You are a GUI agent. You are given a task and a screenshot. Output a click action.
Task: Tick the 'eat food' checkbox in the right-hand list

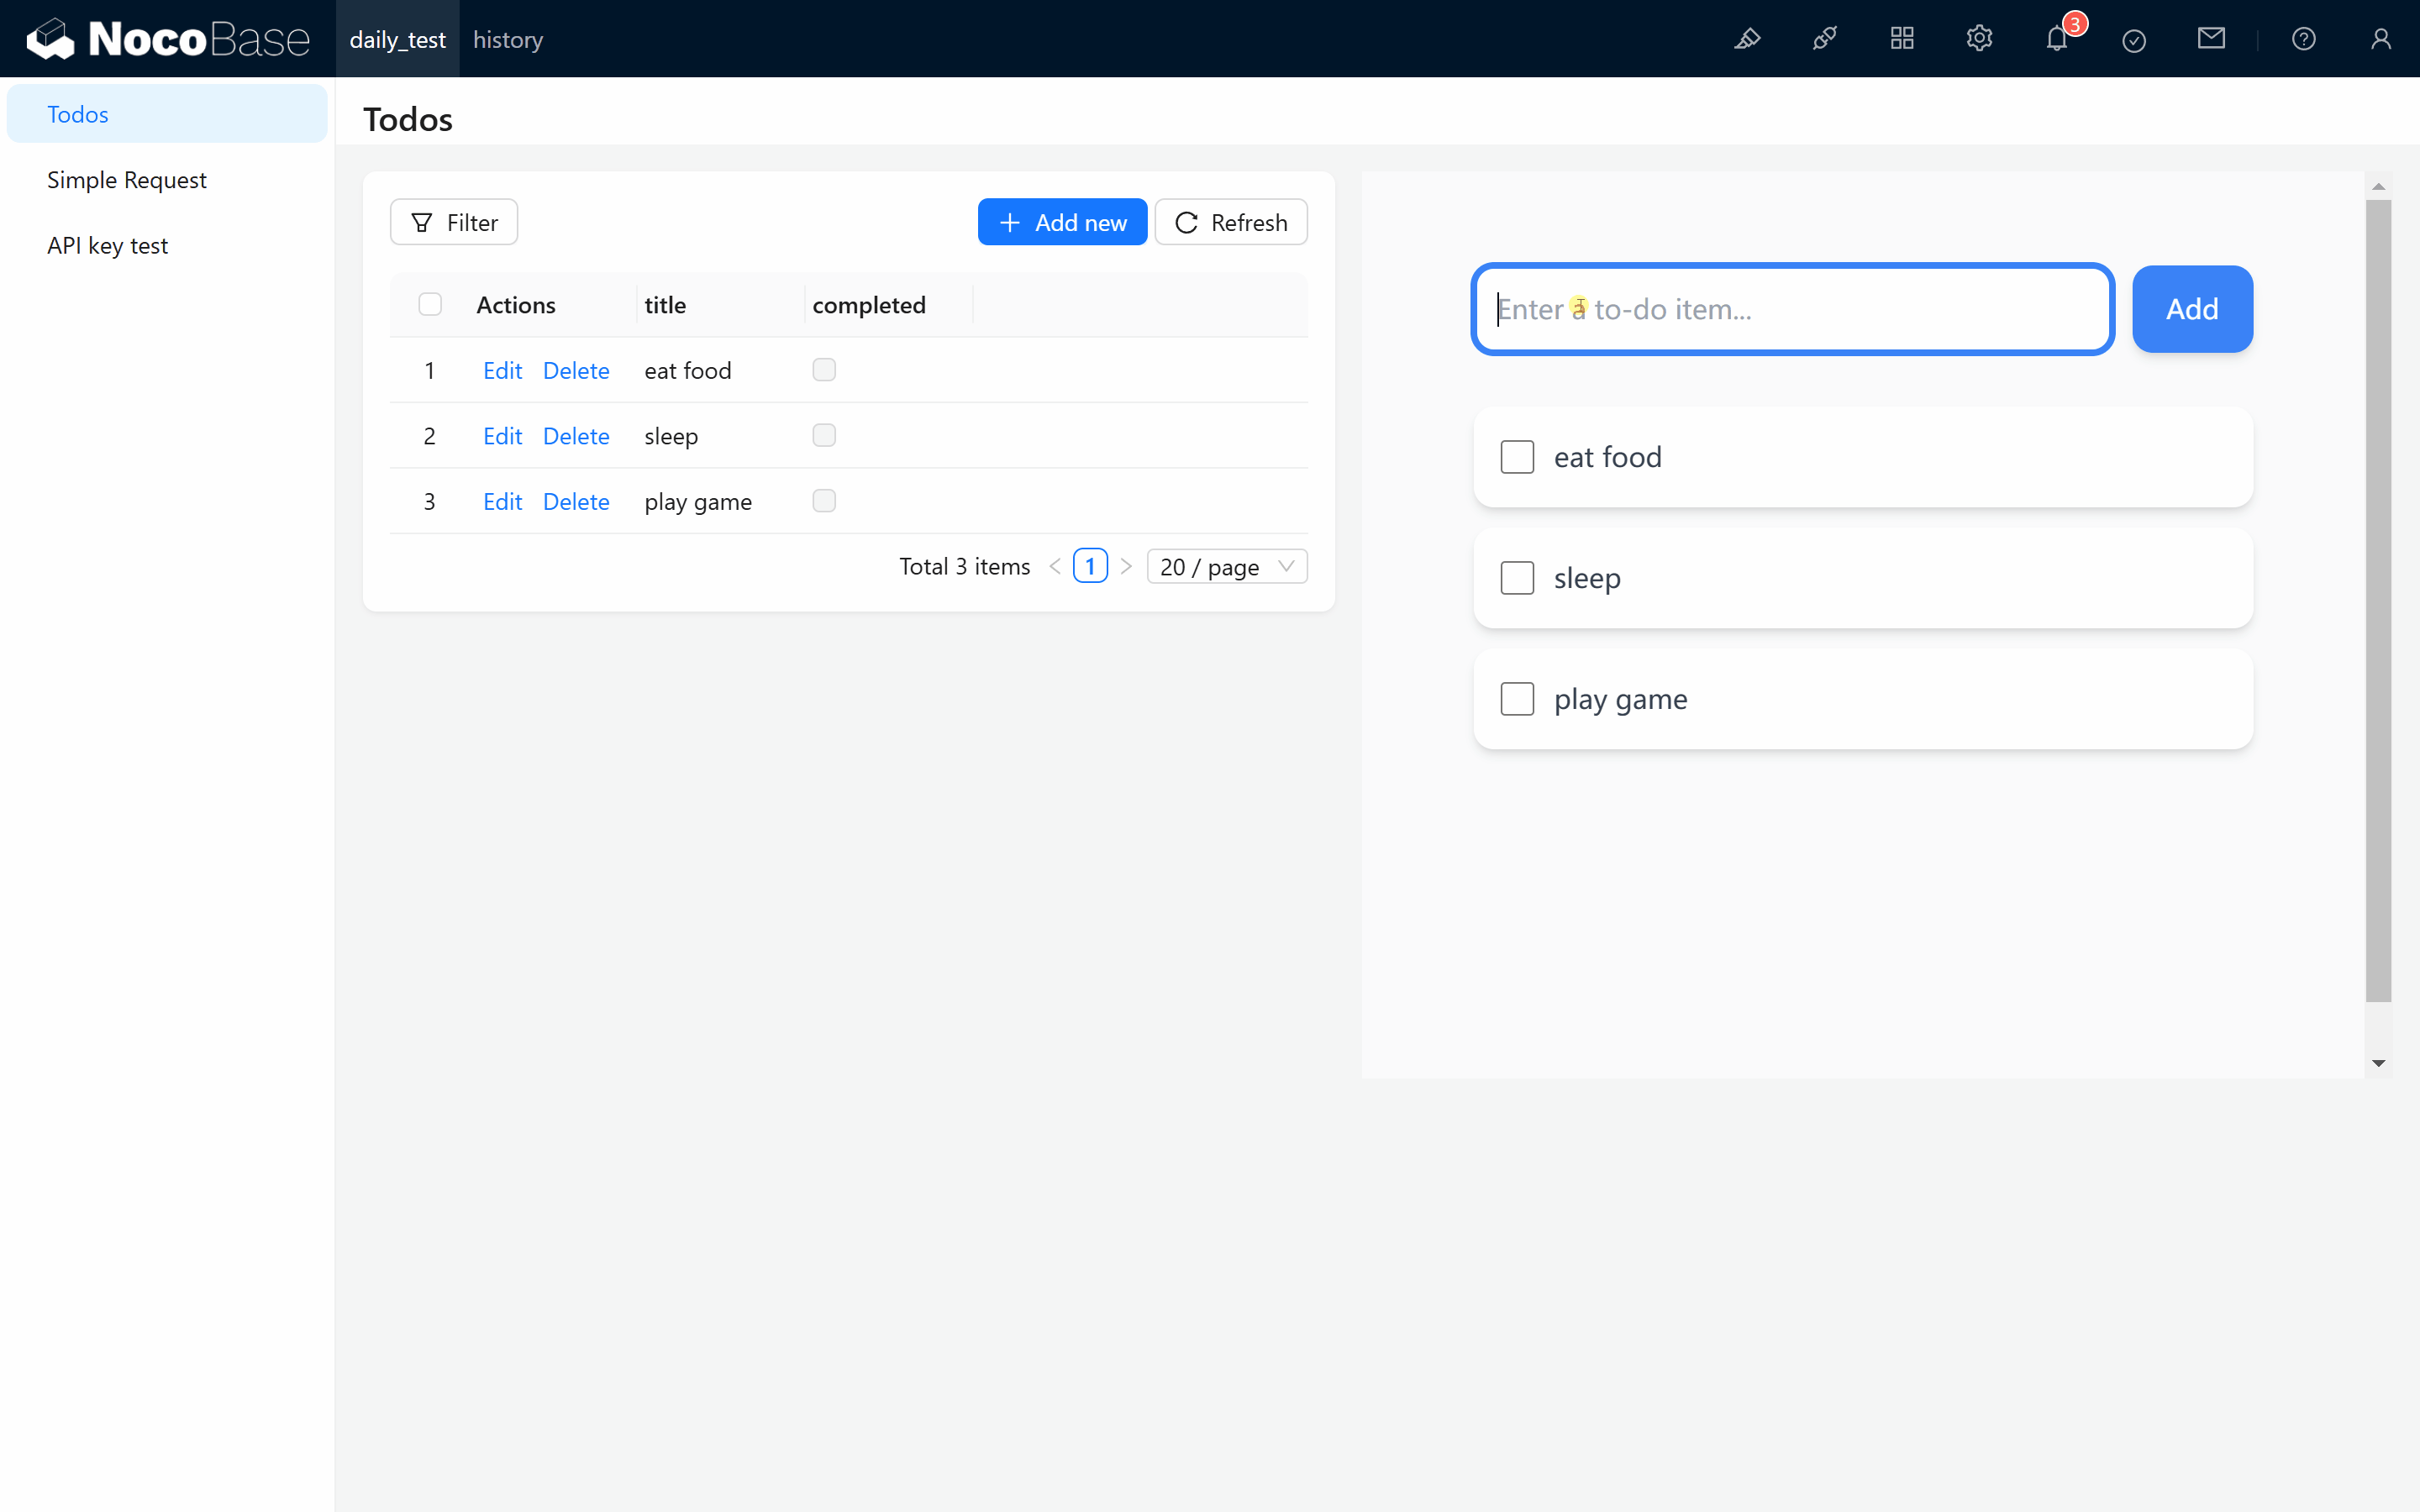pos(1517,457)
